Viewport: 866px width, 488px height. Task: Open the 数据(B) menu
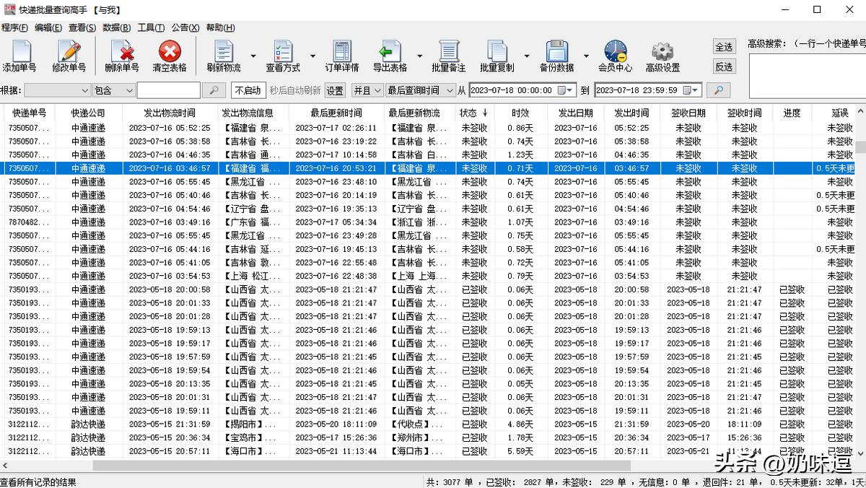[x=115, y=27]
